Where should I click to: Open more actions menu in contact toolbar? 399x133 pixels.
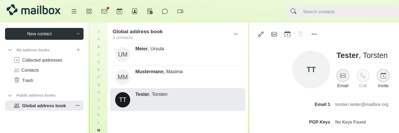coord(314,34)
